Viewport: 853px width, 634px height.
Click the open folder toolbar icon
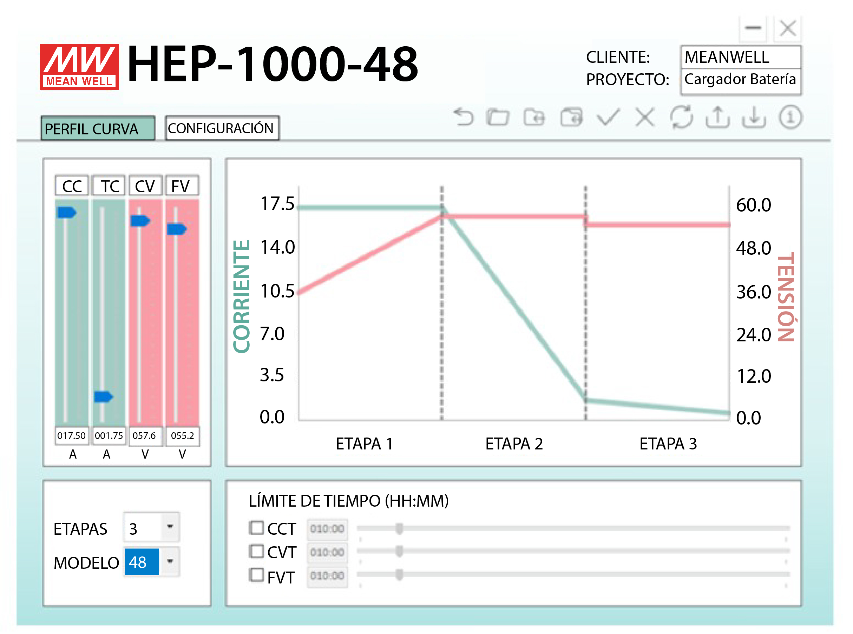(498, 118)
